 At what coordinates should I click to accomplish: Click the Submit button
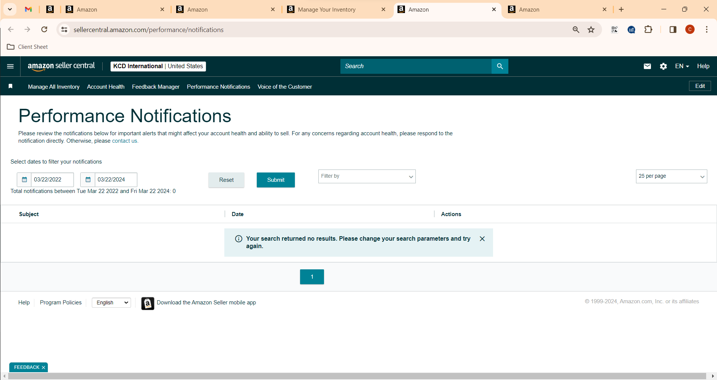click(276, 180)
